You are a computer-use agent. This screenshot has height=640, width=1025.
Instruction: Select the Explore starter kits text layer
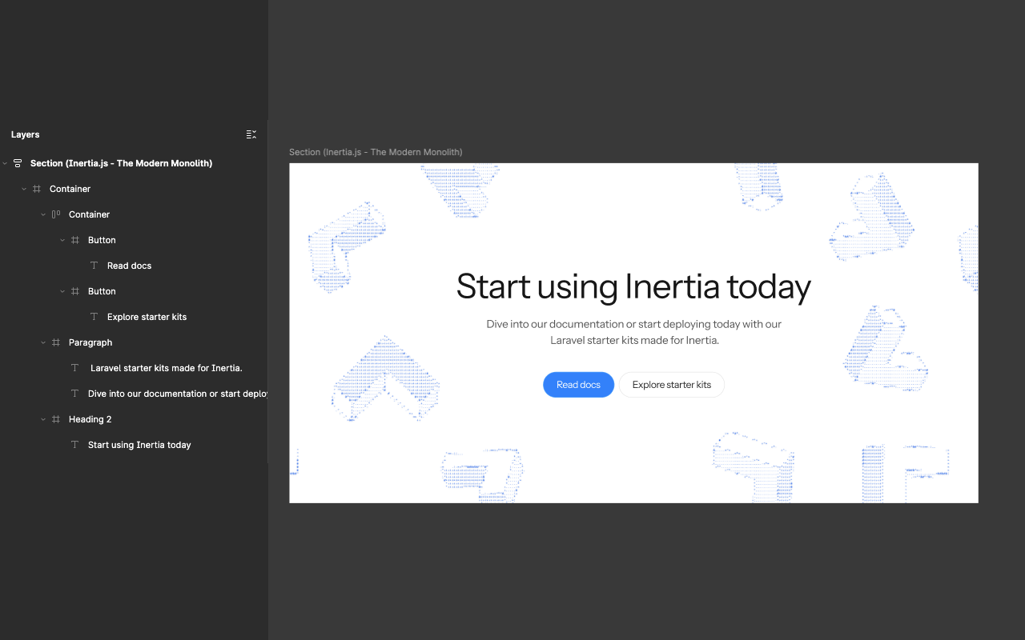[147, 317]
